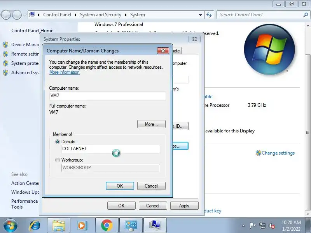Click Cancel in System Properties dialog
This screenshot has width=311, height=233.
(x=153, y=206)
